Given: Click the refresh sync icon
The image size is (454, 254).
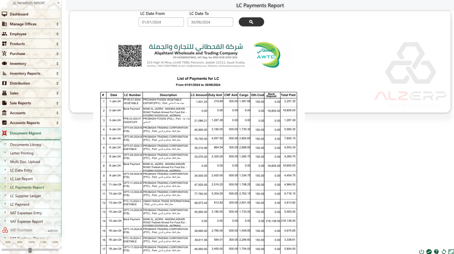Looking at the screenshot, I should click(444, 252).
